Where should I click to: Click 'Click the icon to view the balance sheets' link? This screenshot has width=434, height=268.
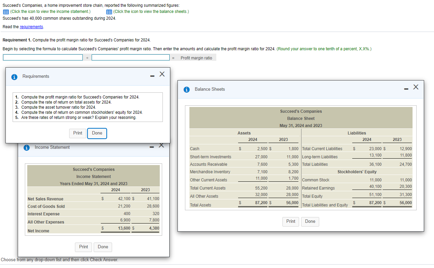151,12
